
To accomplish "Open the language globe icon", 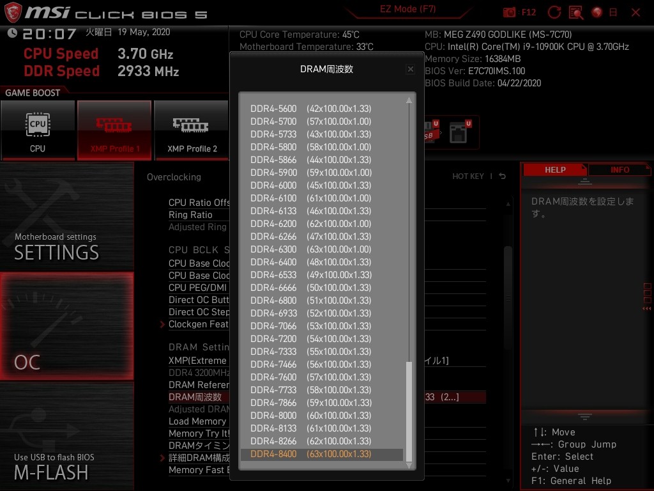I will coord(597,12).
